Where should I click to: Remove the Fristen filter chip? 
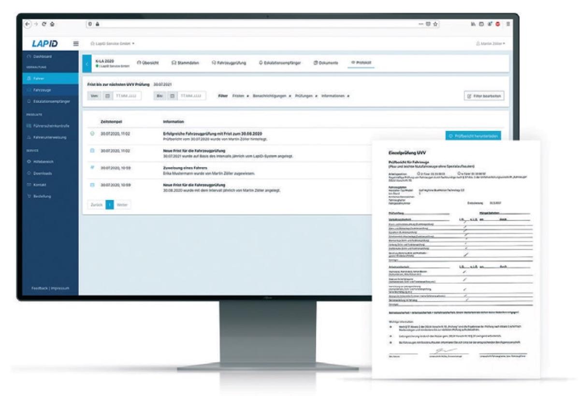pos(247,96)
